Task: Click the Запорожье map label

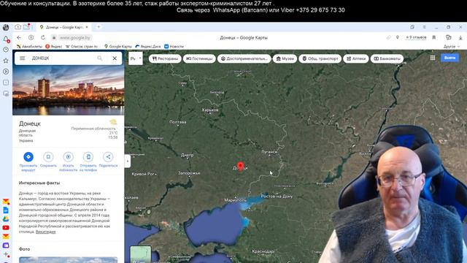Action: [189, 173]
